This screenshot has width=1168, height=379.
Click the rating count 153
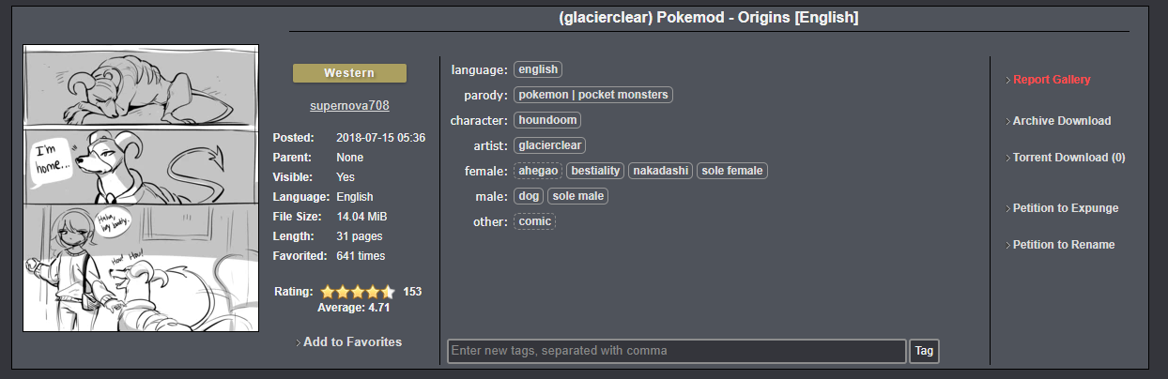pos(412,292)
